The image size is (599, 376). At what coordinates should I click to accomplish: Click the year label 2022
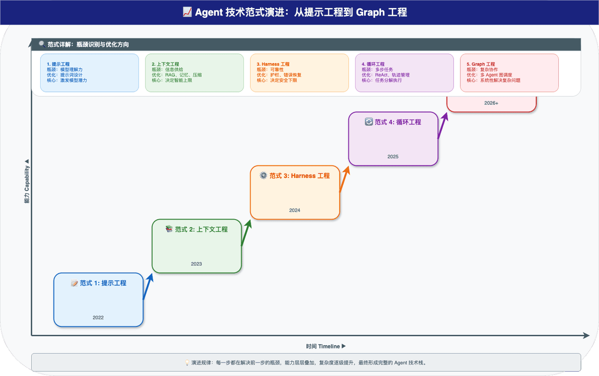98,317
